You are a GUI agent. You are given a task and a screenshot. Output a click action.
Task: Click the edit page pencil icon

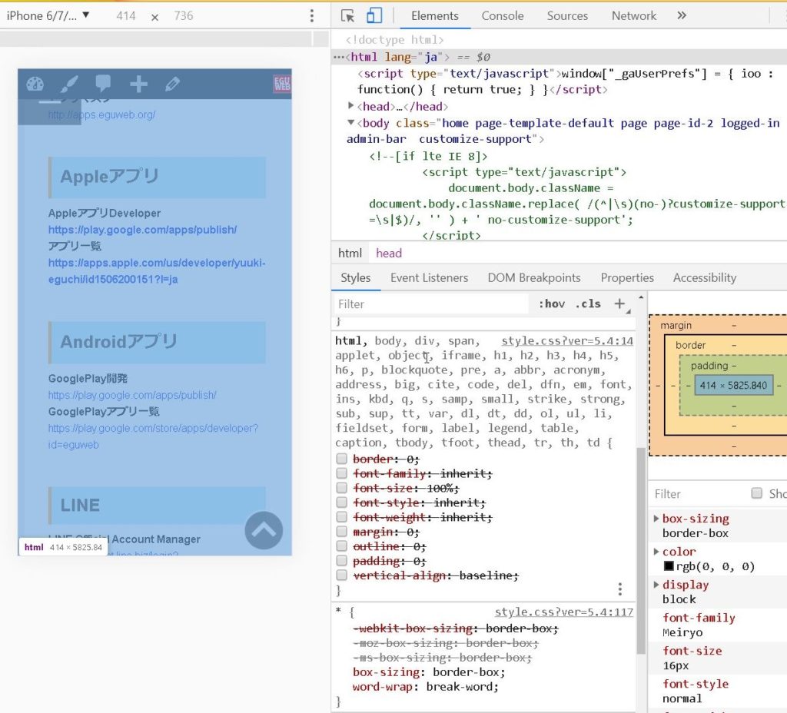(172, 85)
